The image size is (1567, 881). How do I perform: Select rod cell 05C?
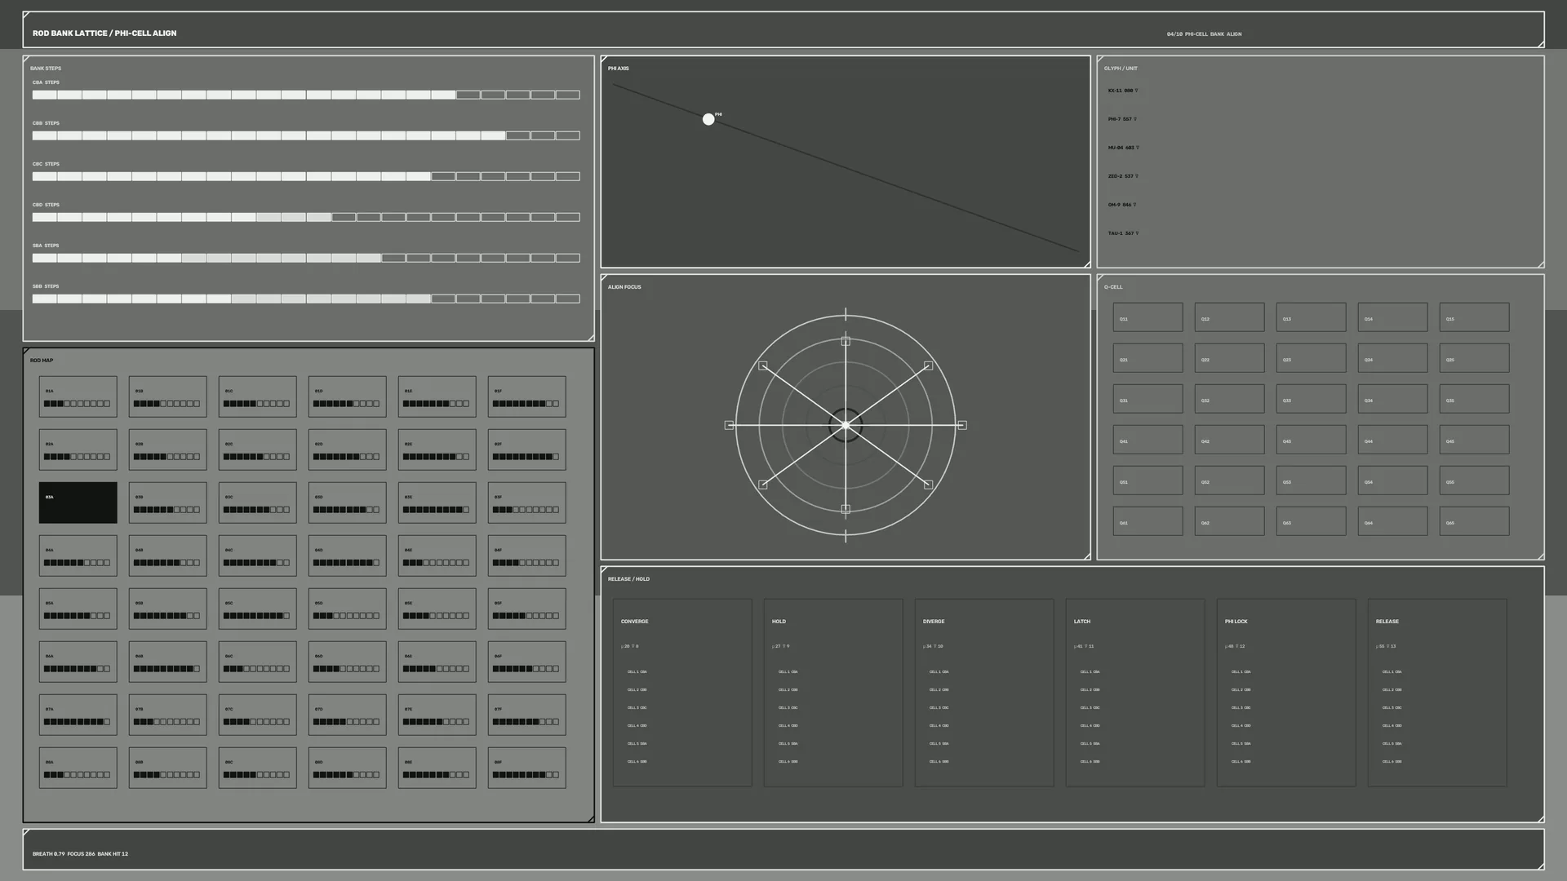tap(257, 609)
